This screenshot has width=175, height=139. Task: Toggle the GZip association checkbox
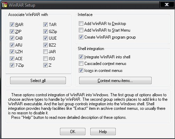coord(45,31)
